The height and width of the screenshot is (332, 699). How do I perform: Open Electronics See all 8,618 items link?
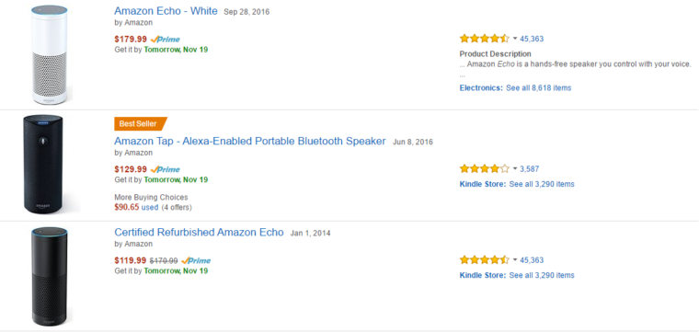point(515,87)
